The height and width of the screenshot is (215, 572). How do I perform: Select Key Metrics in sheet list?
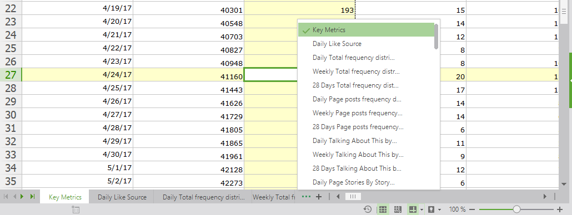(x=367, y=30)
